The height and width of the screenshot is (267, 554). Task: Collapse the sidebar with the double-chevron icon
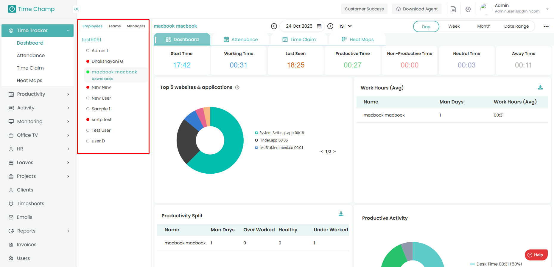[x=77, y=9]
